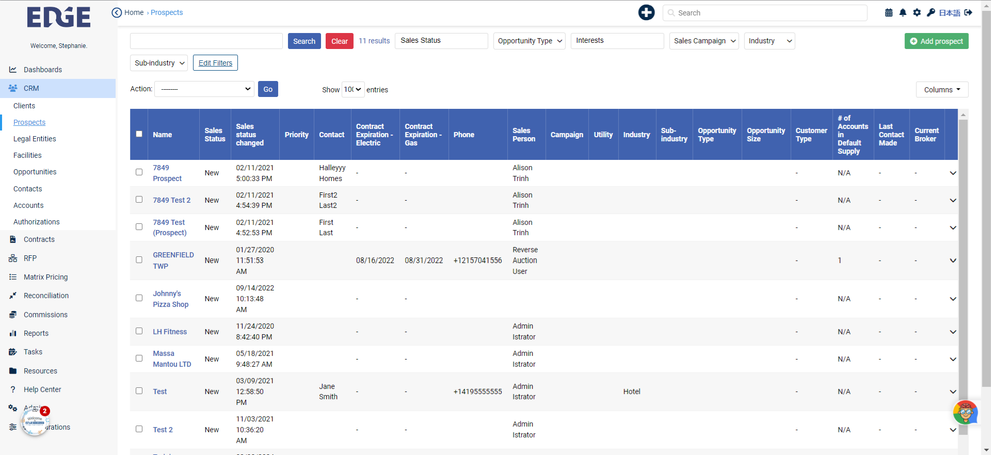Click the Sales Status filter field
Screen dimensions: 991x455
[441, 41]
